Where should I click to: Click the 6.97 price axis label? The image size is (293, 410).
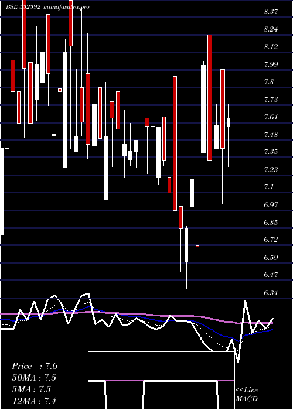(271, 205)
